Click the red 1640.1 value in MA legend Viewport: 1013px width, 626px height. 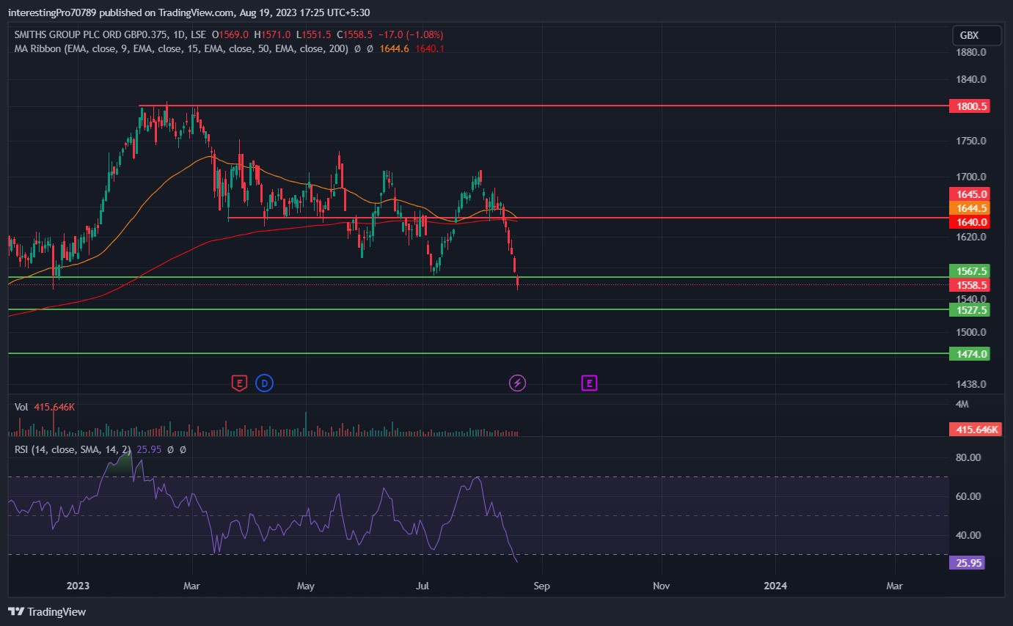point(430,48)
